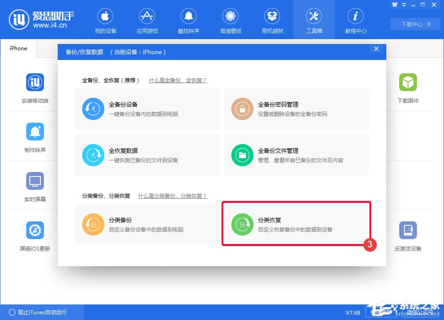This screenshot has height=320, width=444.
Task: Open the 教程中心 tutorial center
Action: click(x=356, y=20)
